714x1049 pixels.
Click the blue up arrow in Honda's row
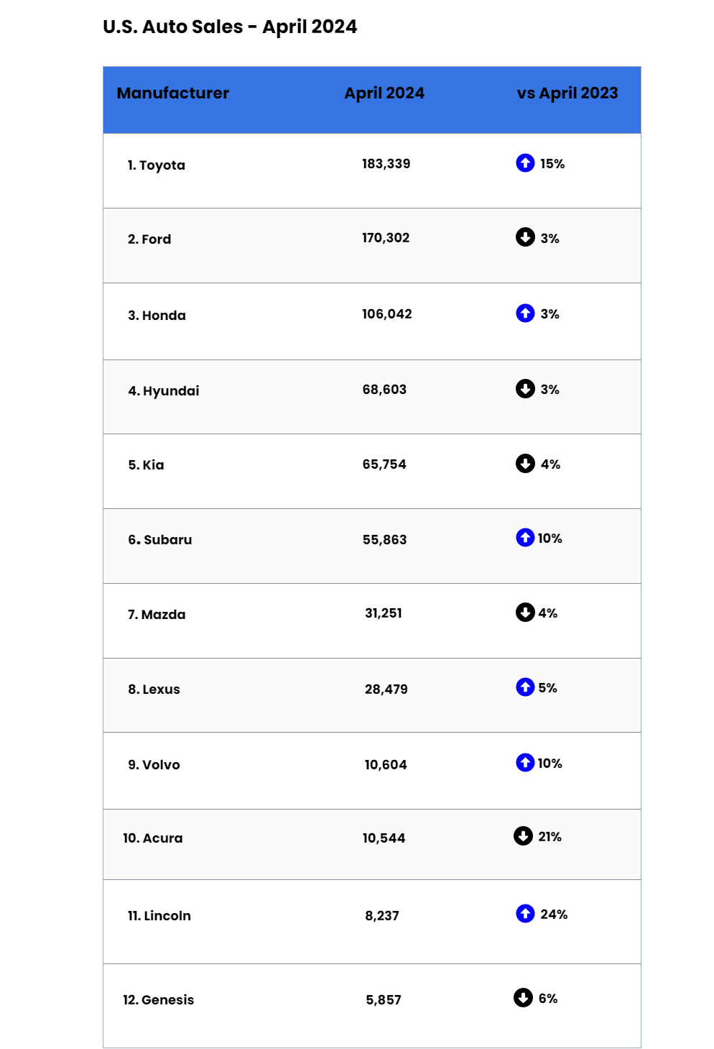(525, 313)
